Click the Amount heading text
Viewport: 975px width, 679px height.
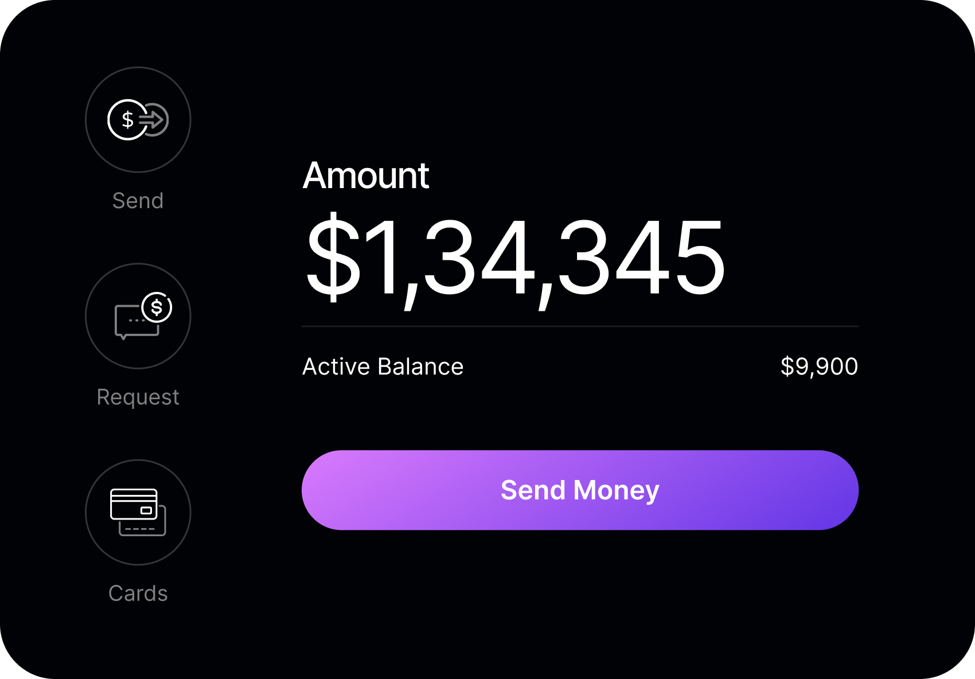pyautogui.click(x=366, y=175)
